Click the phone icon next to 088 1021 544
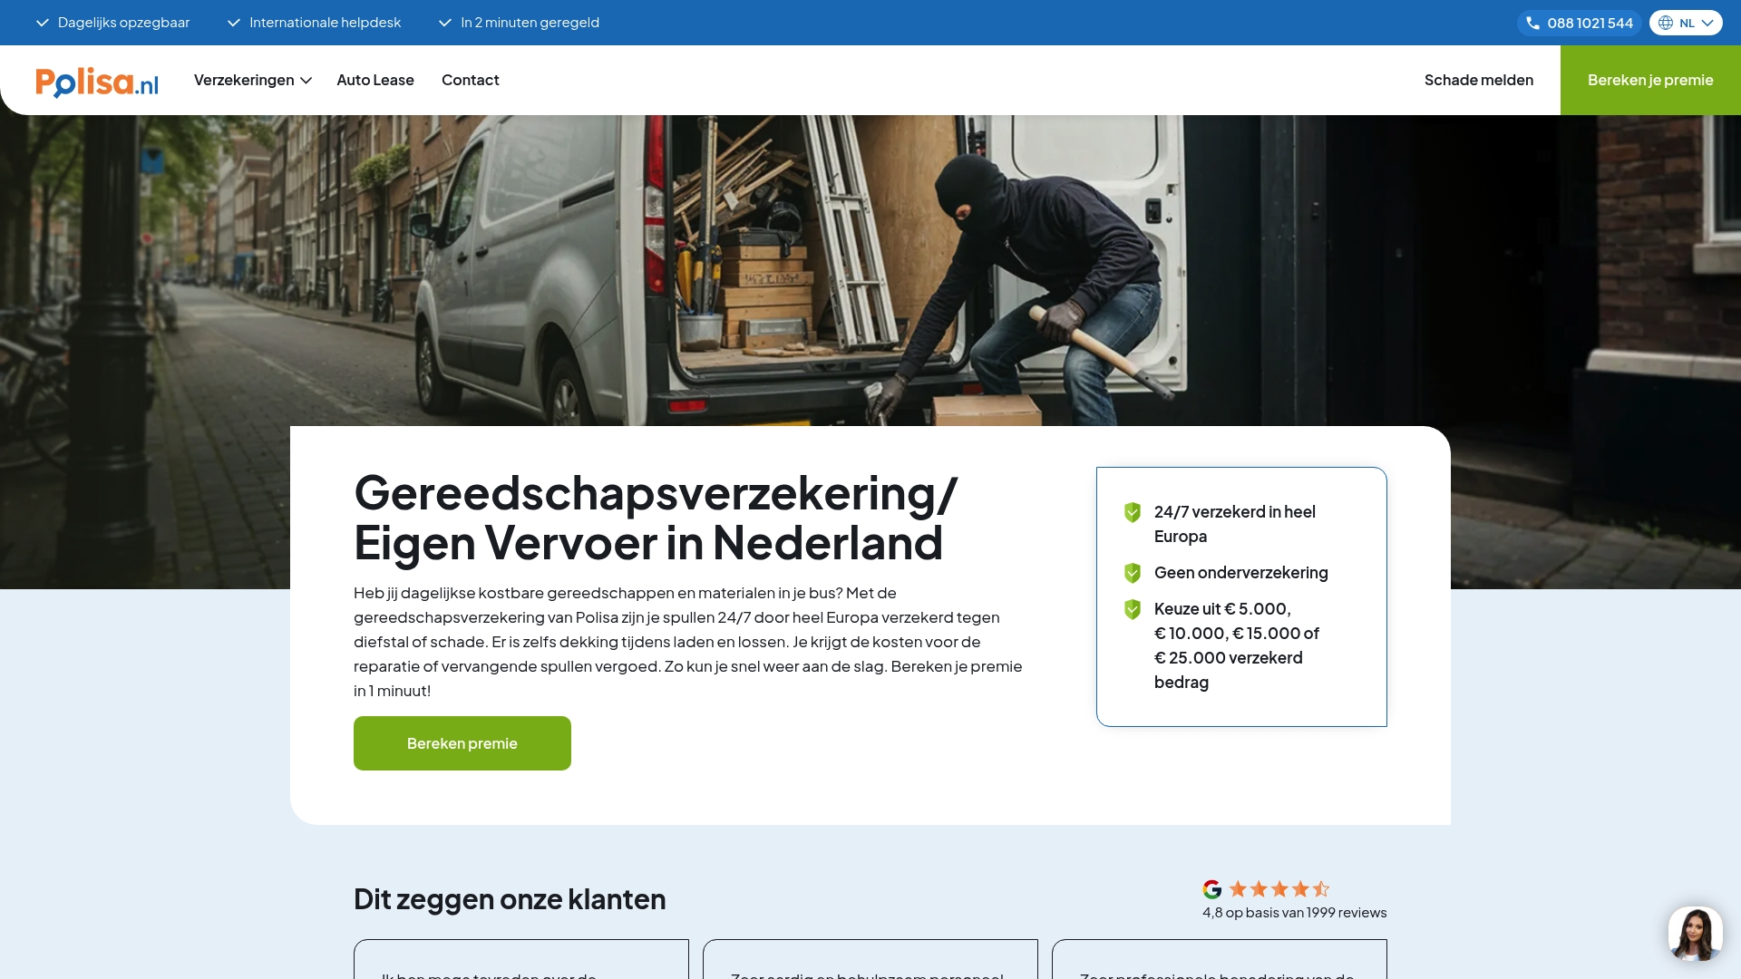 pos(1532,23)
